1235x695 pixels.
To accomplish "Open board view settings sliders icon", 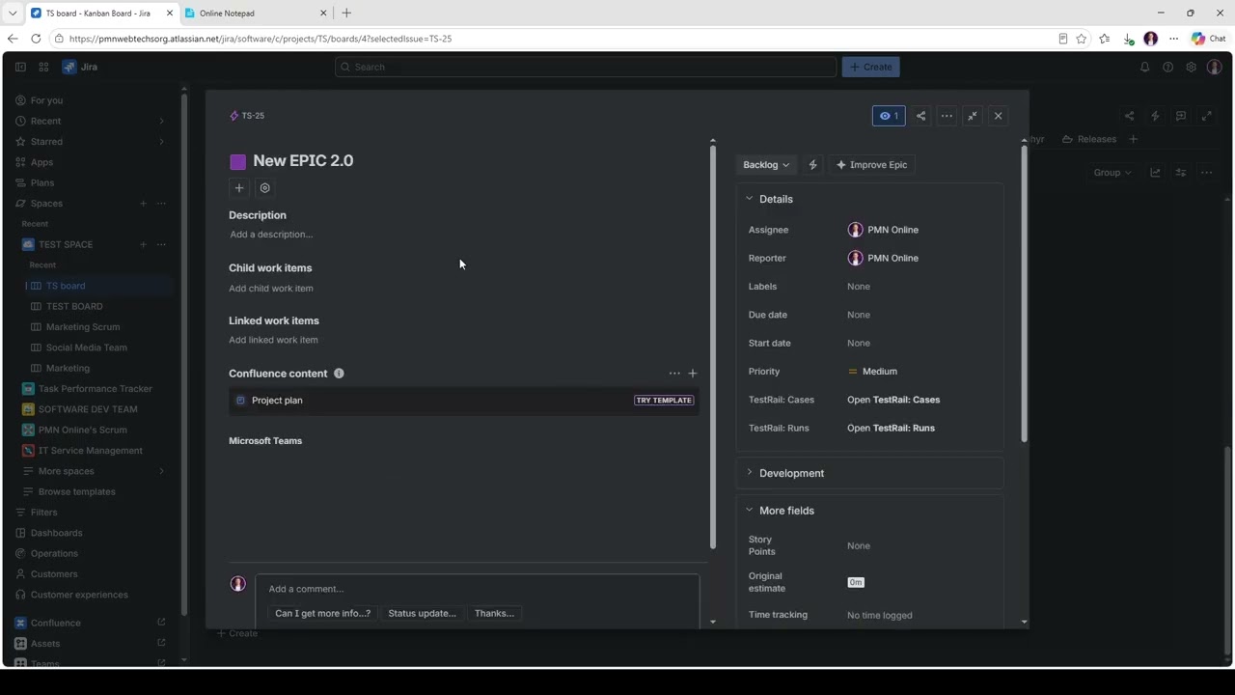I will 1181,173.
